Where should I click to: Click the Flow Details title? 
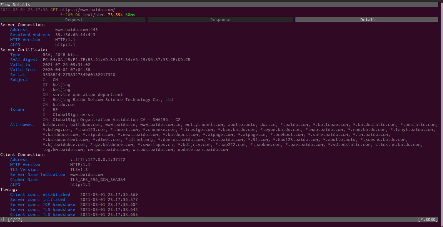(x=15, y=5)
